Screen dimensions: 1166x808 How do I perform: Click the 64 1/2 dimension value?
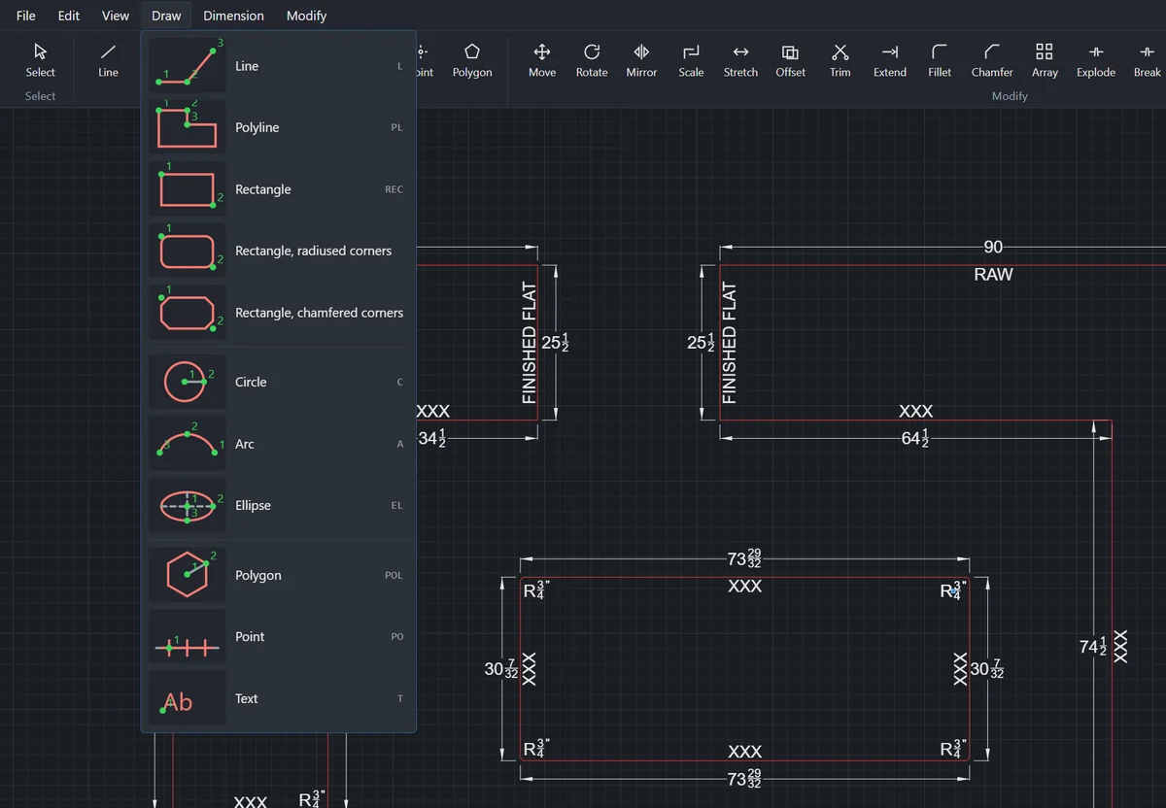pos(915,438)
